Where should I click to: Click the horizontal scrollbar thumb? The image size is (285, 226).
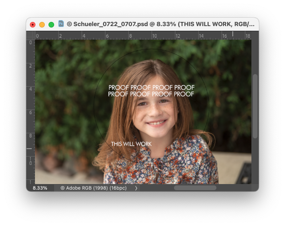195,188
